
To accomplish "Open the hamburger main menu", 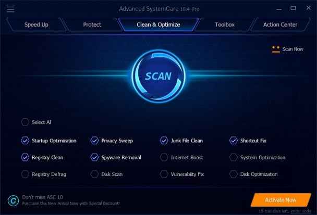I will pyautogui.click(x=10, y=9).
